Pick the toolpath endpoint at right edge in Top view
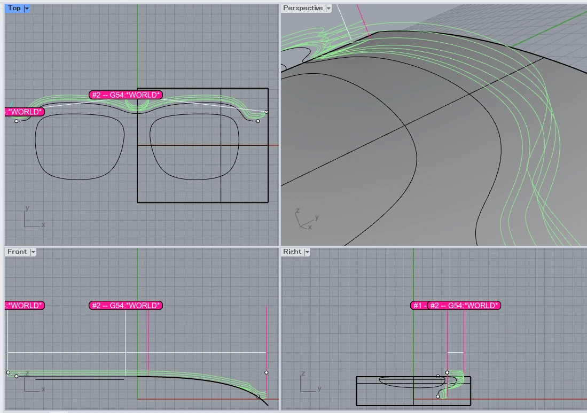Viewport: 587px width, 413px height. [x=266, y=112]
